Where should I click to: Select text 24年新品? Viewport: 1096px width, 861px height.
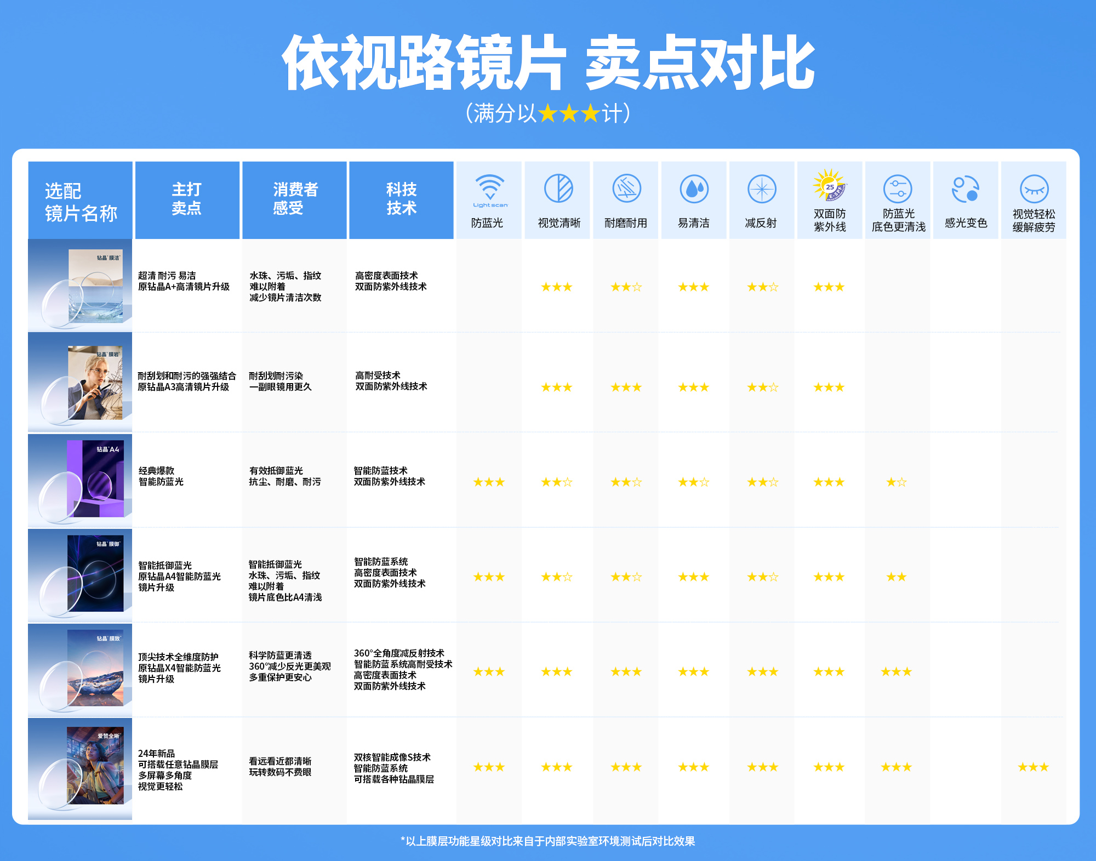pyautogui.click(x=156, y=754)
